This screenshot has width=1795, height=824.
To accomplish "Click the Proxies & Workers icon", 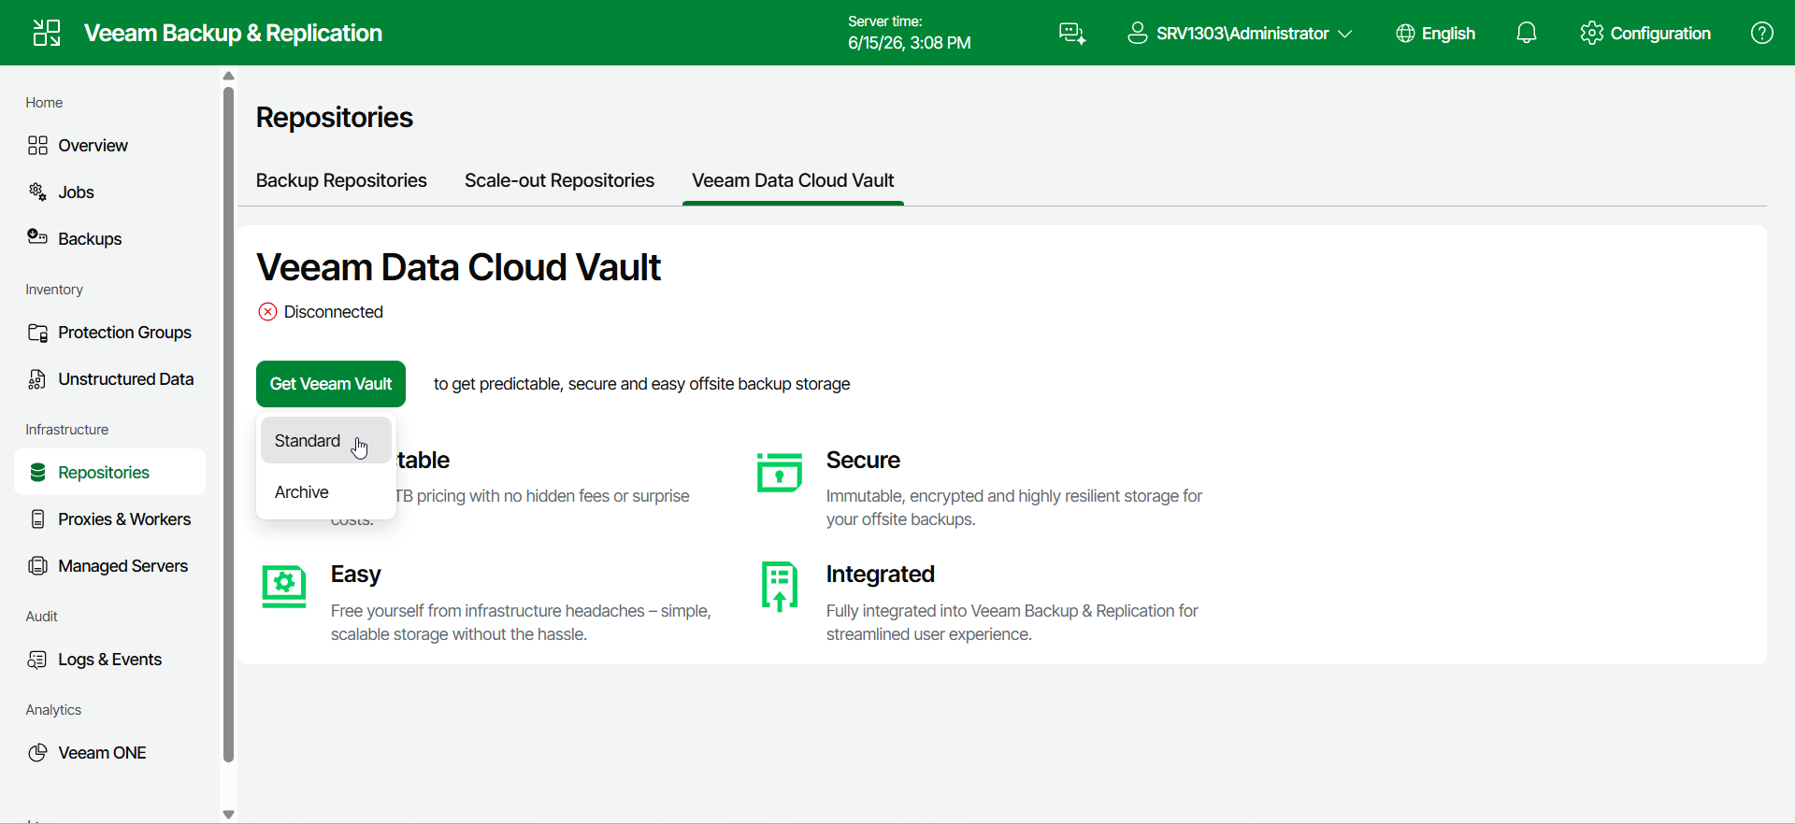I will pyautogui.click(x=37, y=519).
